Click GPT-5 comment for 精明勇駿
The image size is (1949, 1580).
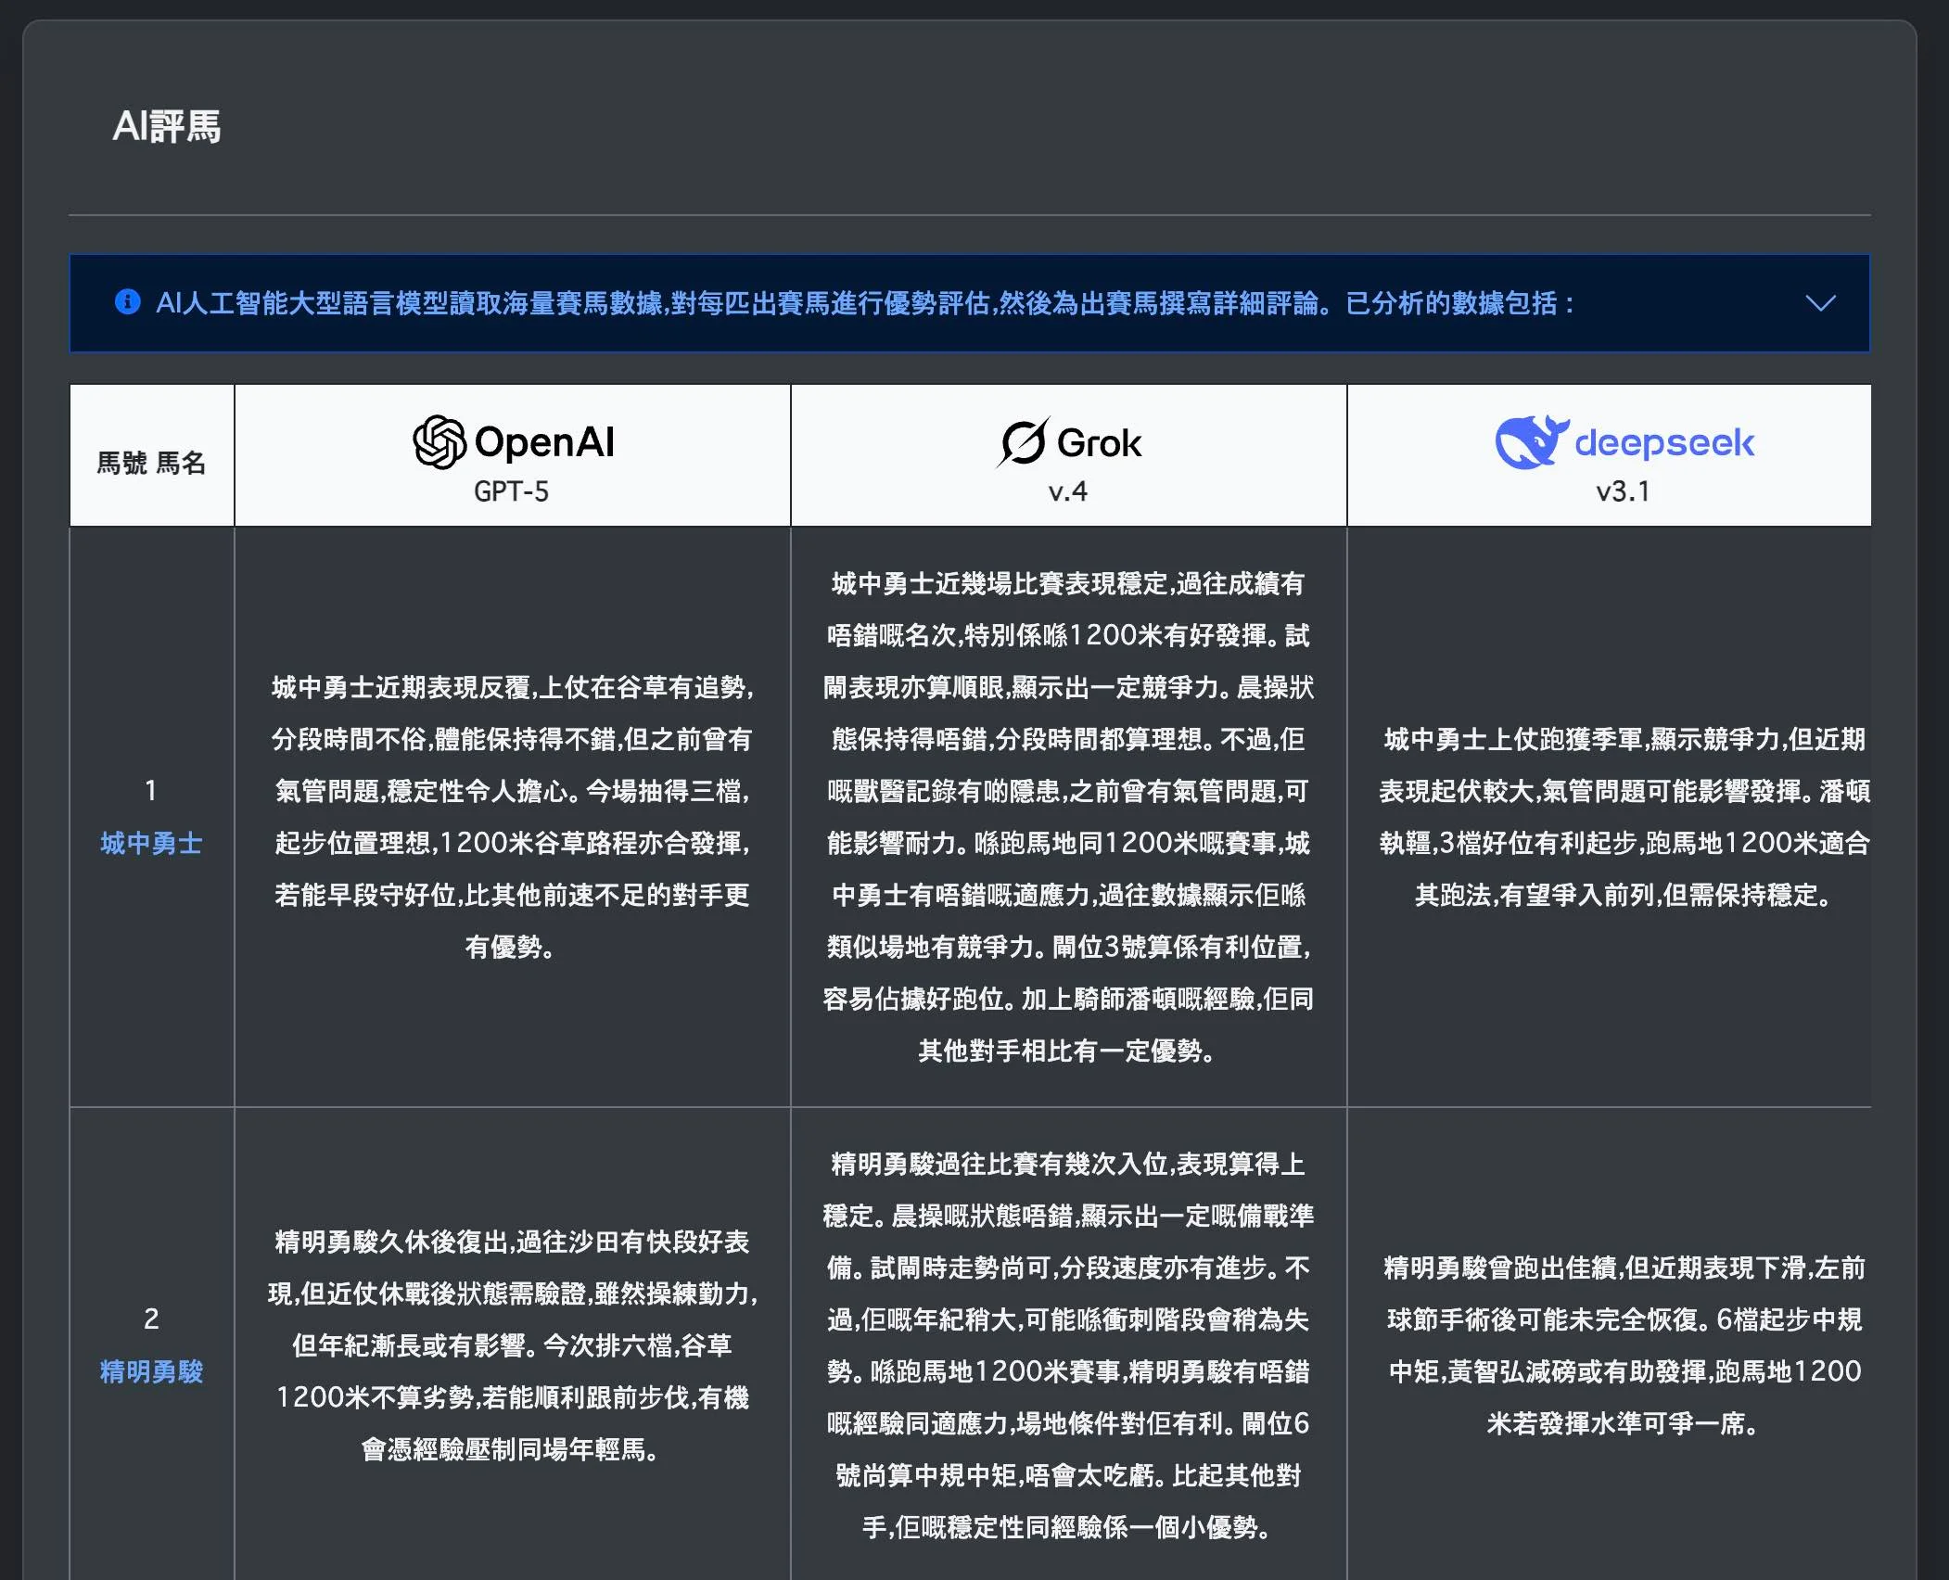(x=512, y=1345)
